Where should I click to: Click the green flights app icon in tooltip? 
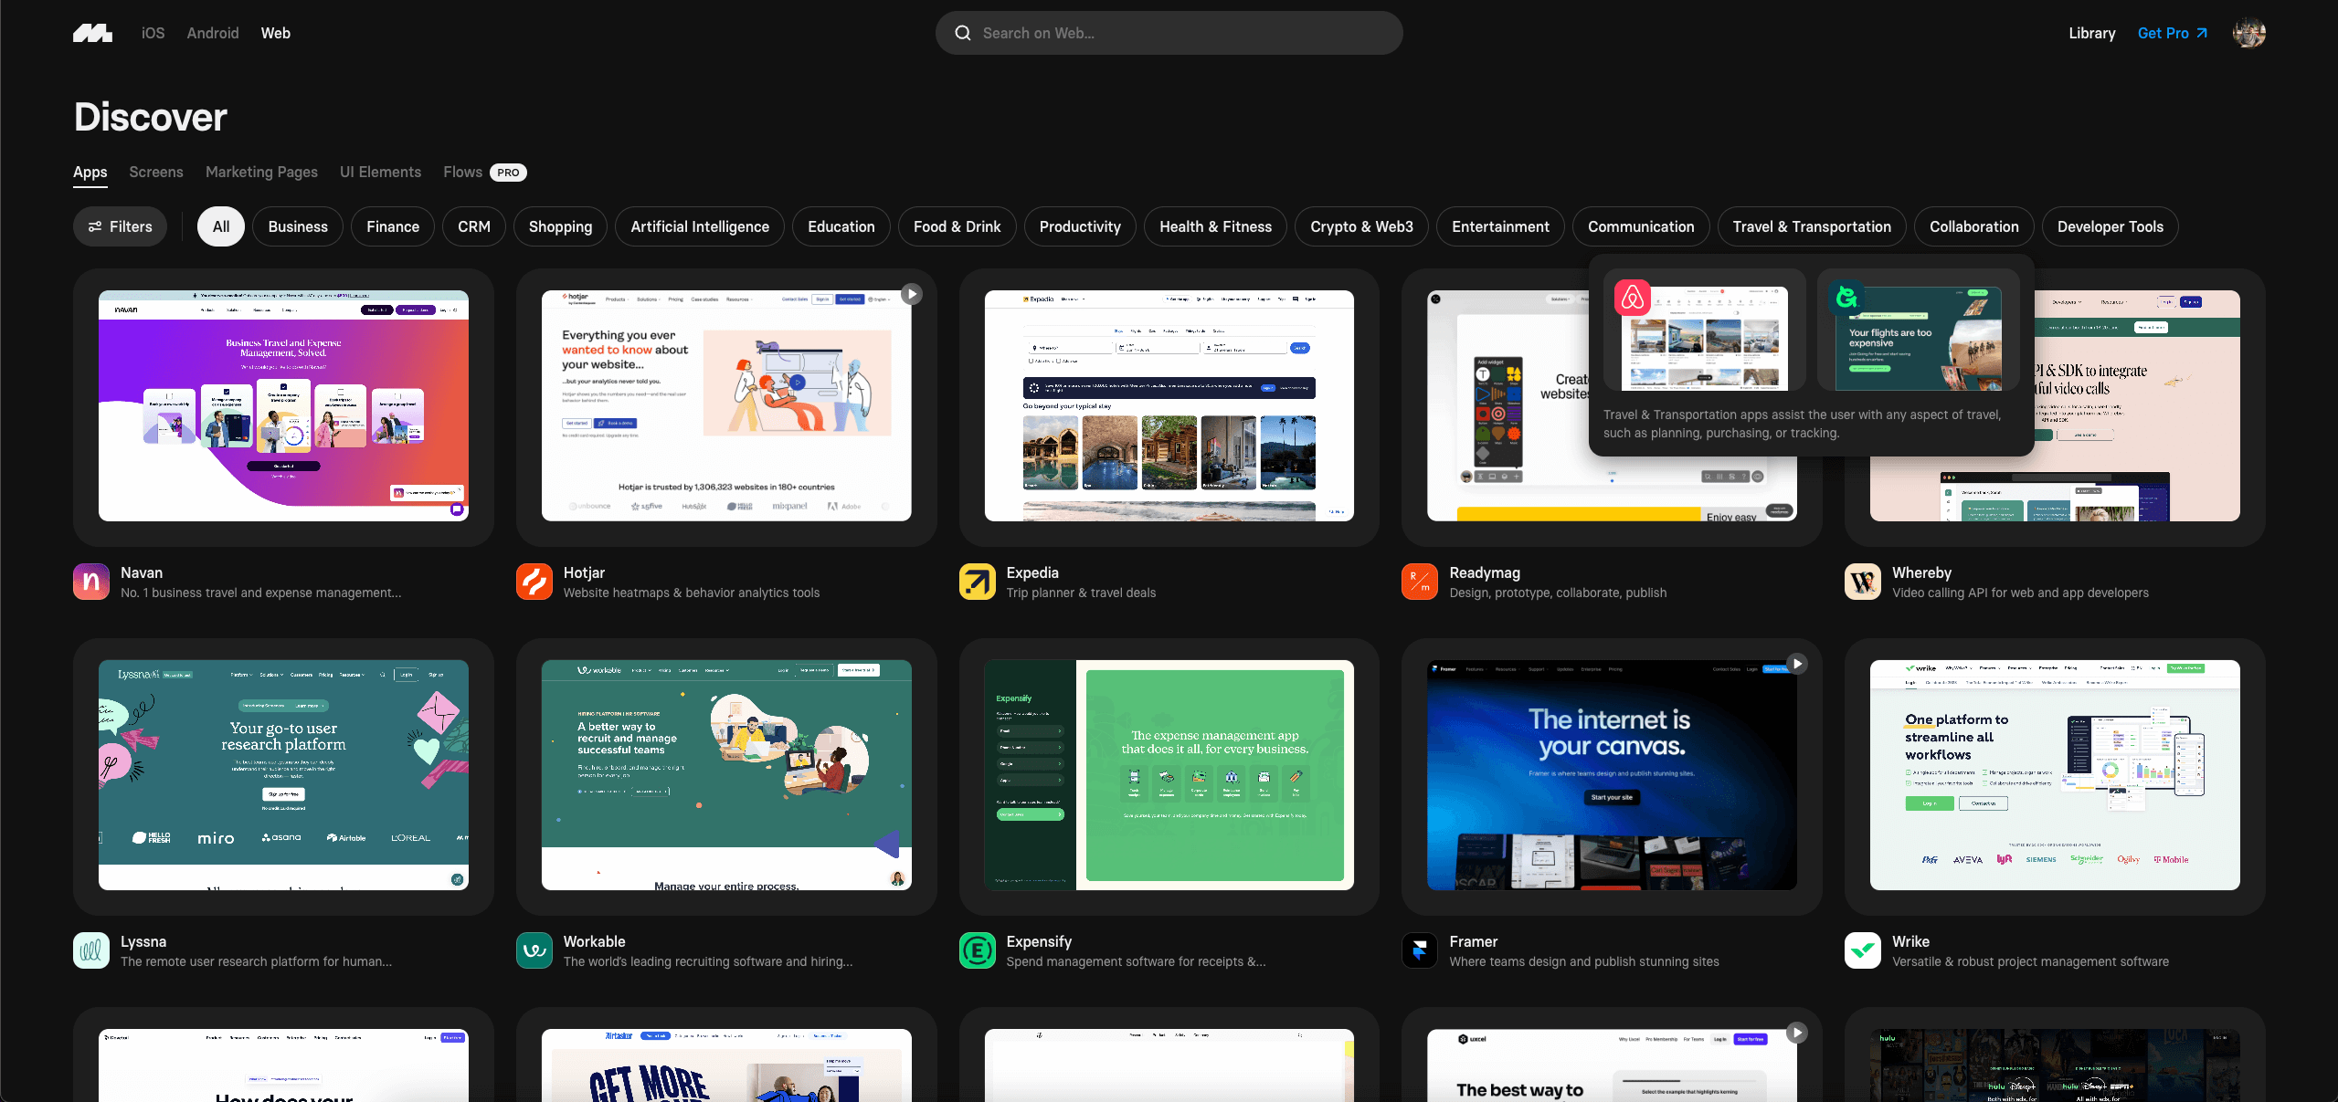point(1846,298)
